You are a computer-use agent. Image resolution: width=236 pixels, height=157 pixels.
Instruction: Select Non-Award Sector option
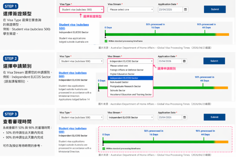(x=130, y=82)
